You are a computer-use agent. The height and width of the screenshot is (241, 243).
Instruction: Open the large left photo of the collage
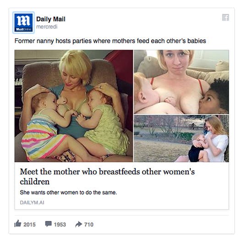coord(74,106)
